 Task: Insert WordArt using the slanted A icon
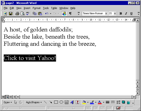pyautogui.click(x=72, y=102)
